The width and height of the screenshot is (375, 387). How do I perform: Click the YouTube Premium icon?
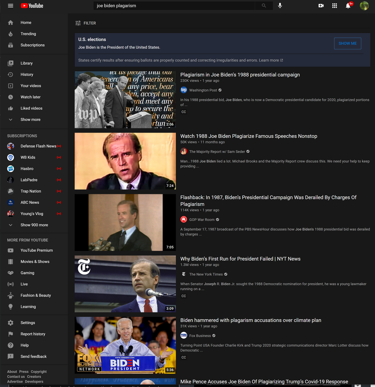[11, 250]
